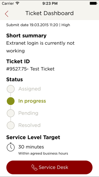99x177 pixels.
Task: Call the Service Desk button
Action: [x=49, y=167]
